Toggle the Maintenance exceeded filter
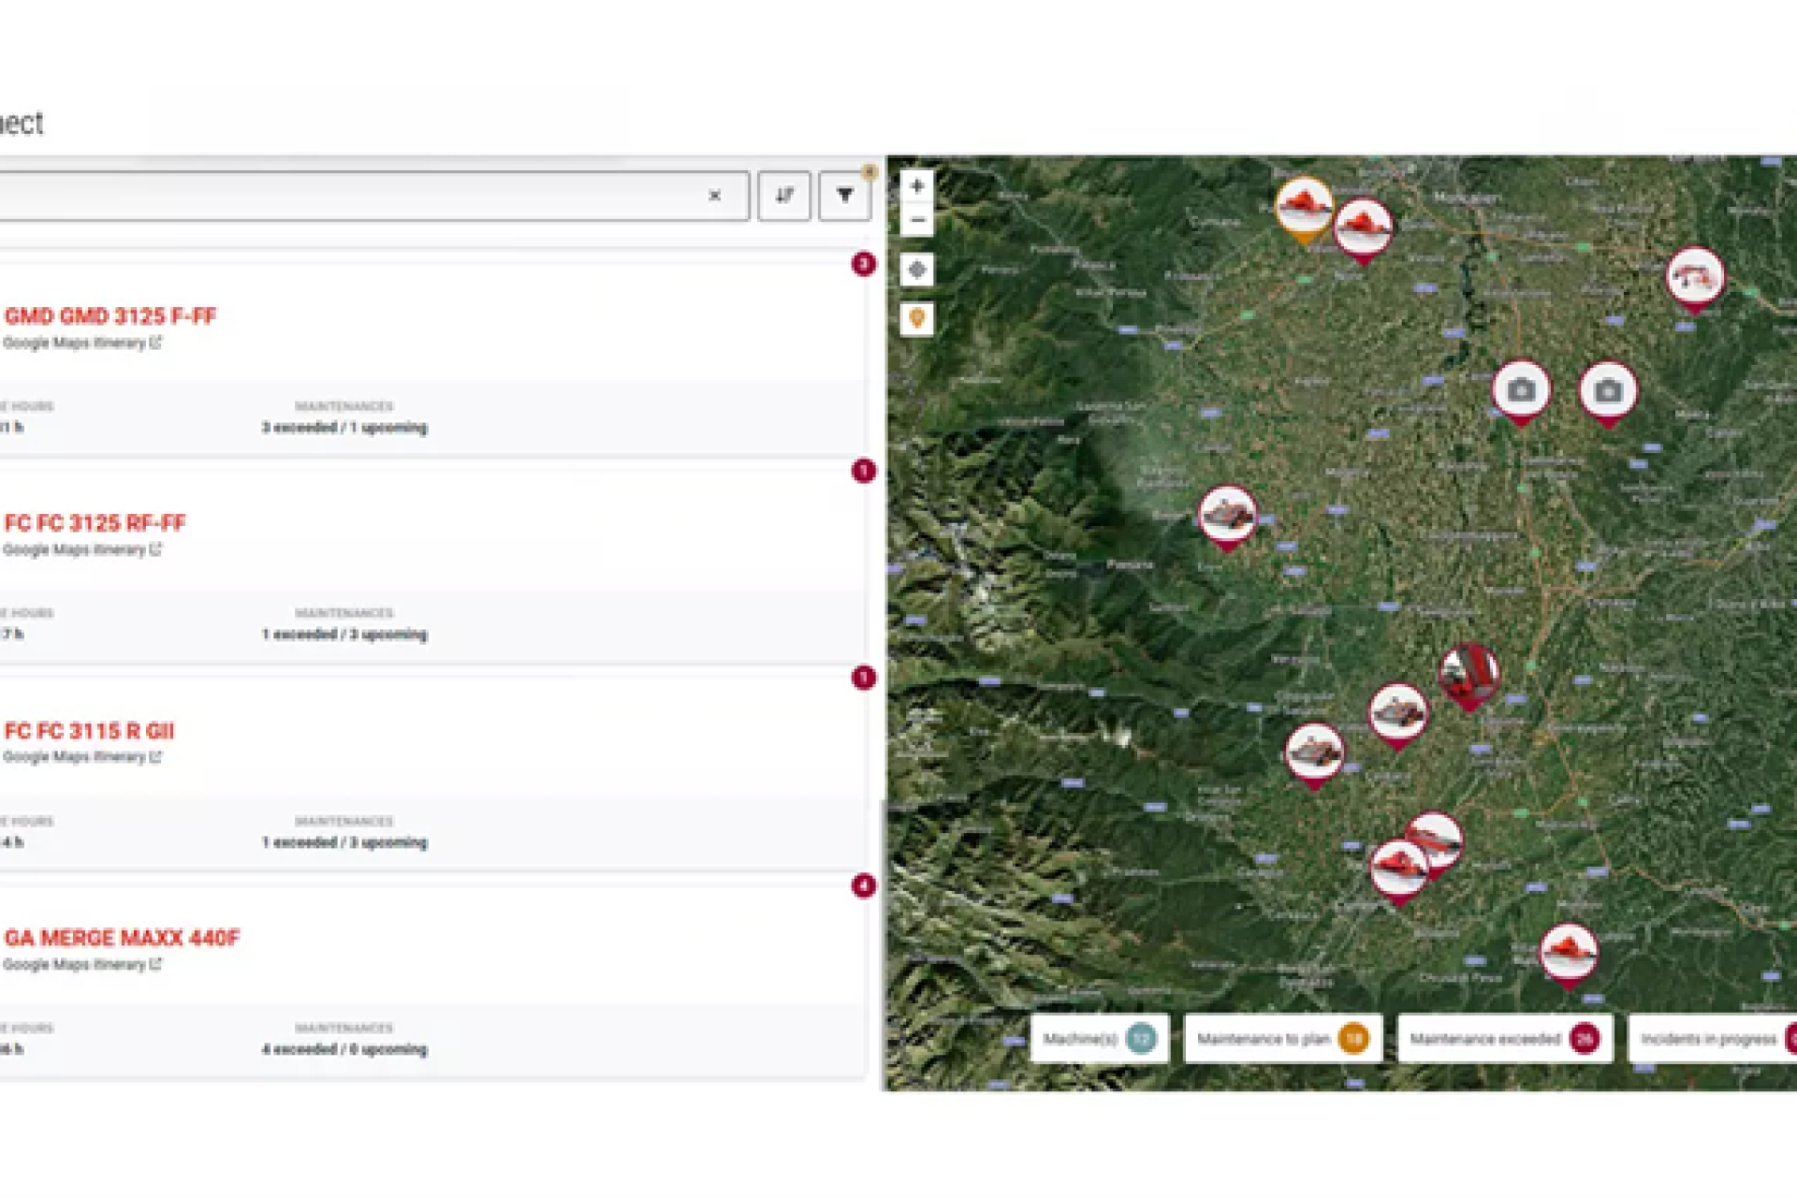The height and width of the screenshot is (1198, 1797). (1504, 1039)
